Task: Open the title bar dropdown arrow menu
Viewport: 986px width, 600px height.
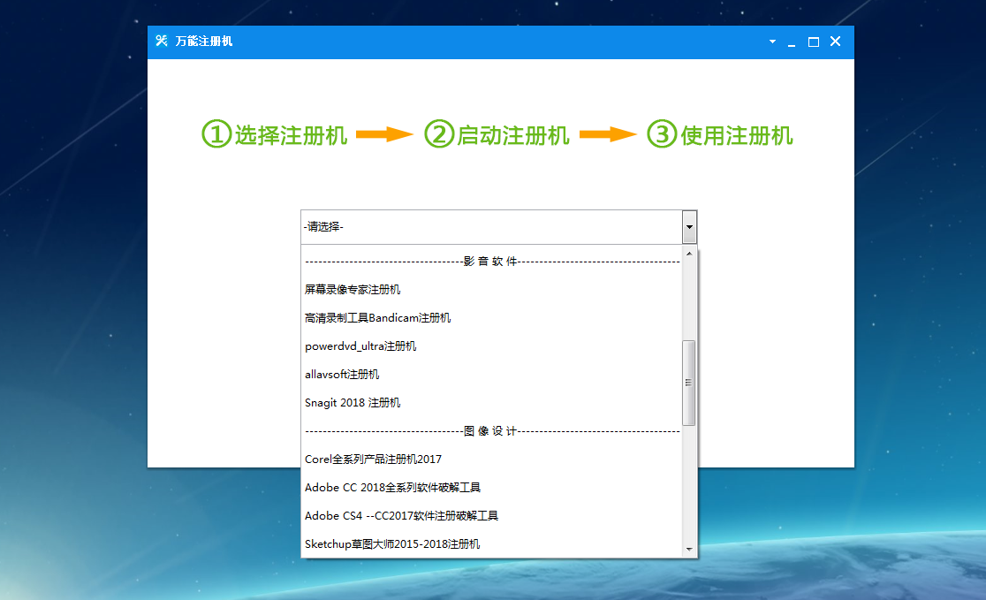Action: [x=772, y=42]
